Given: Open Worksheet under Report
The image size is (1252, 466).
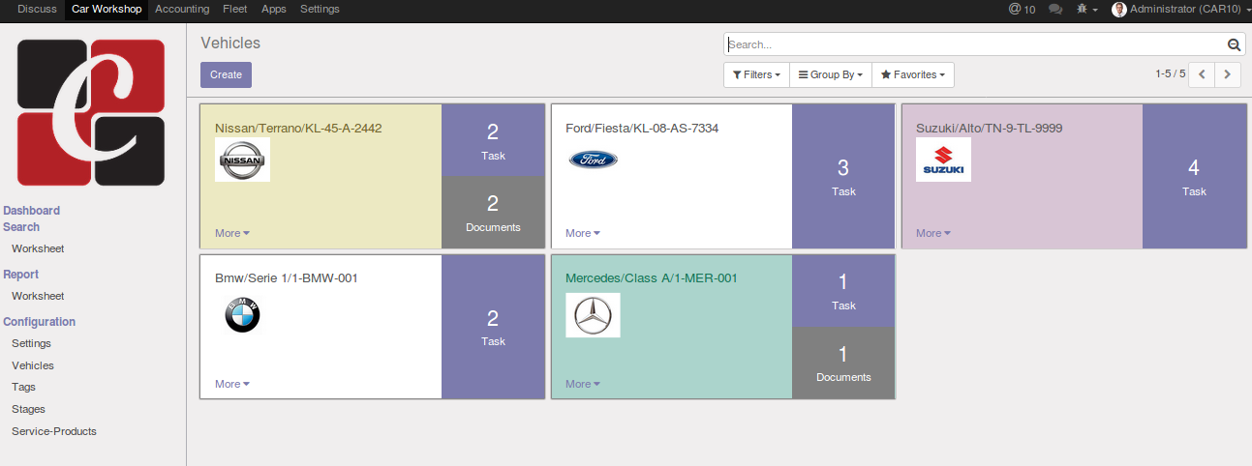Looking at the screenshot, I should 38,296.
